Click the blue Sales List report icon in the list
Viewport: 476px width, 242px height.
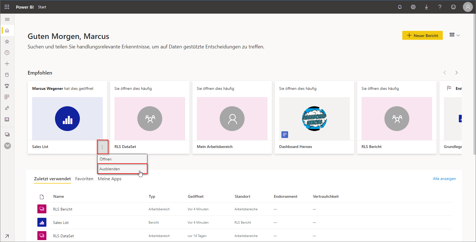click(42, 222)
